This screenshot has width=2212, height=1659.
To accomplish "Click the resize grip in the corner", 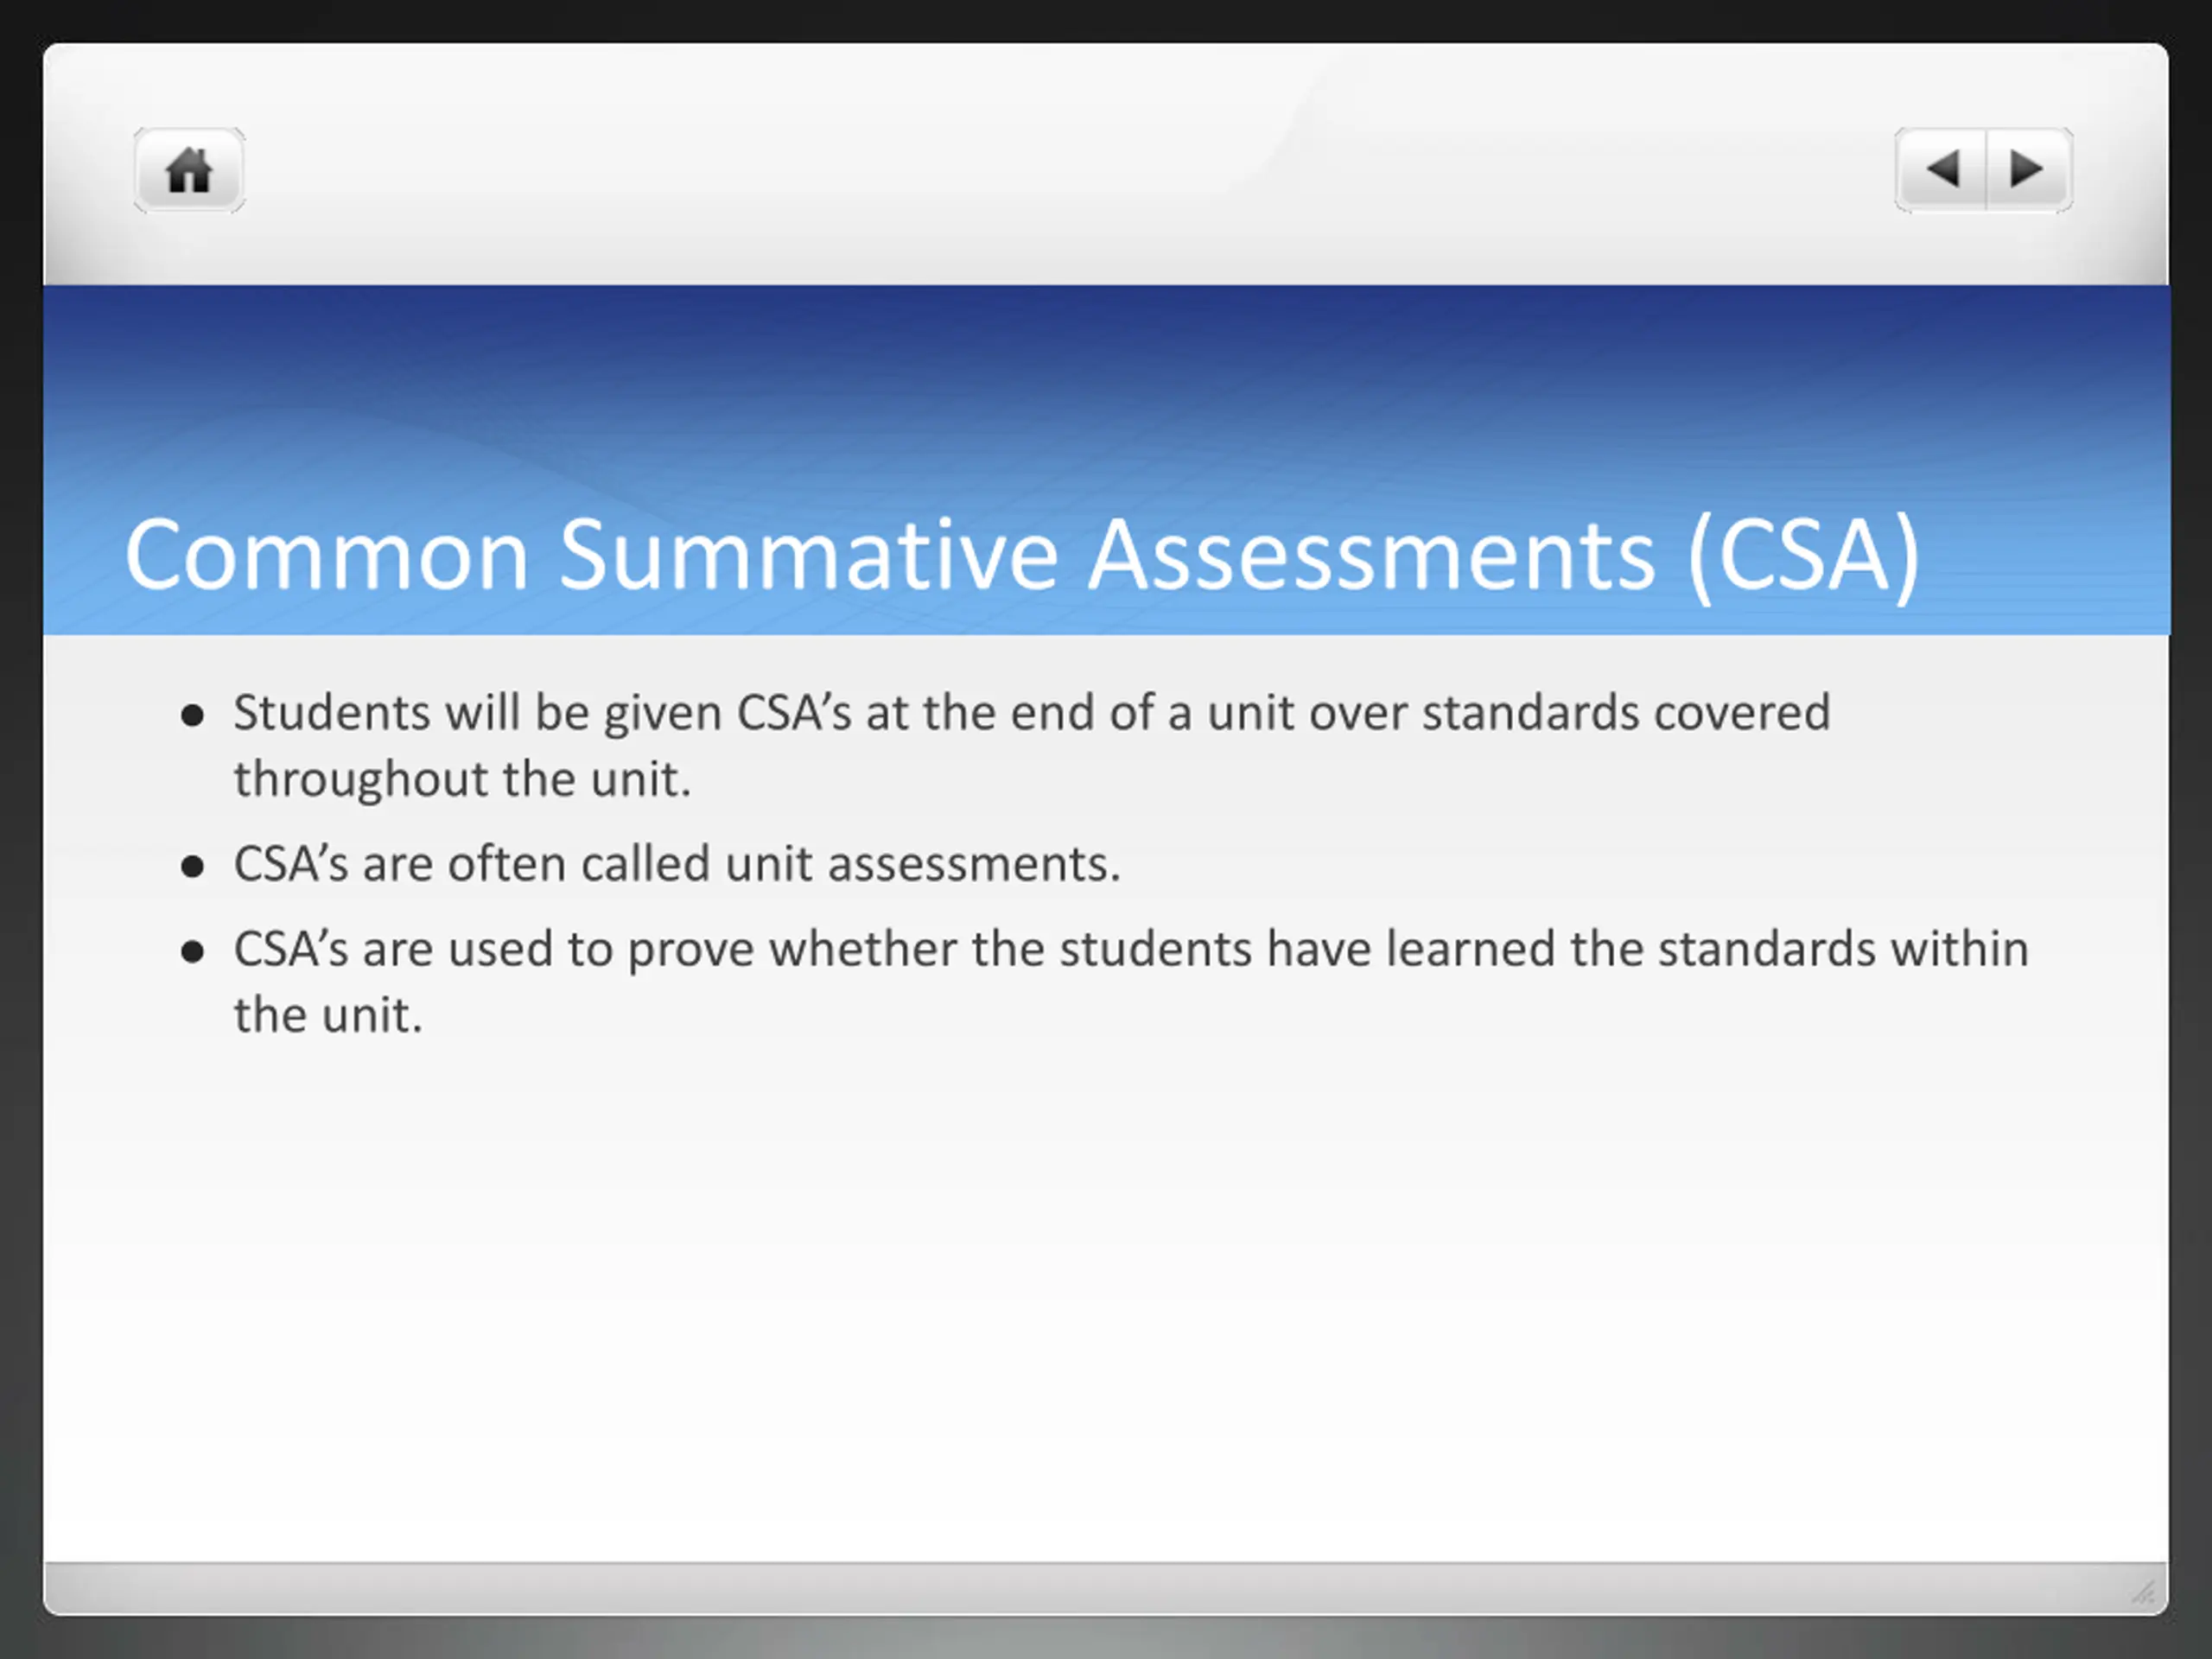I will tap(2142, 1591).
